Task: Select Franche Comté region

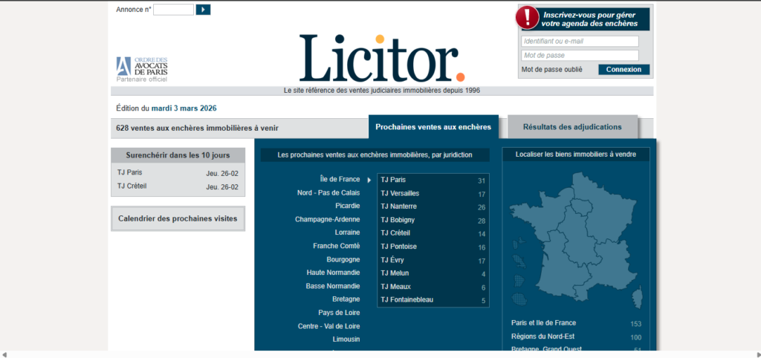Action: point(337,246)
